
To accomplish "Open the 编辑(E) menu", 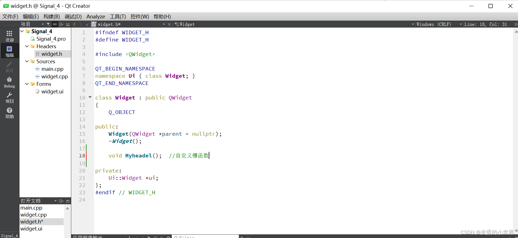I will (x=31, y=16).
